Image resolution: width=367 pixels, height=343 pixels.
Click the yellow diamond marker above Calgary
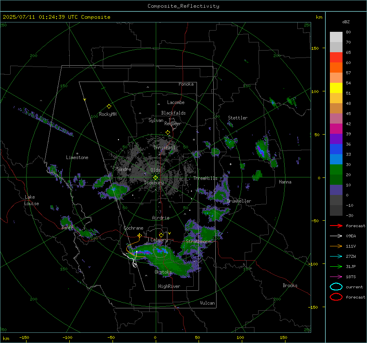pyautogui.click(x=161, y=235)
